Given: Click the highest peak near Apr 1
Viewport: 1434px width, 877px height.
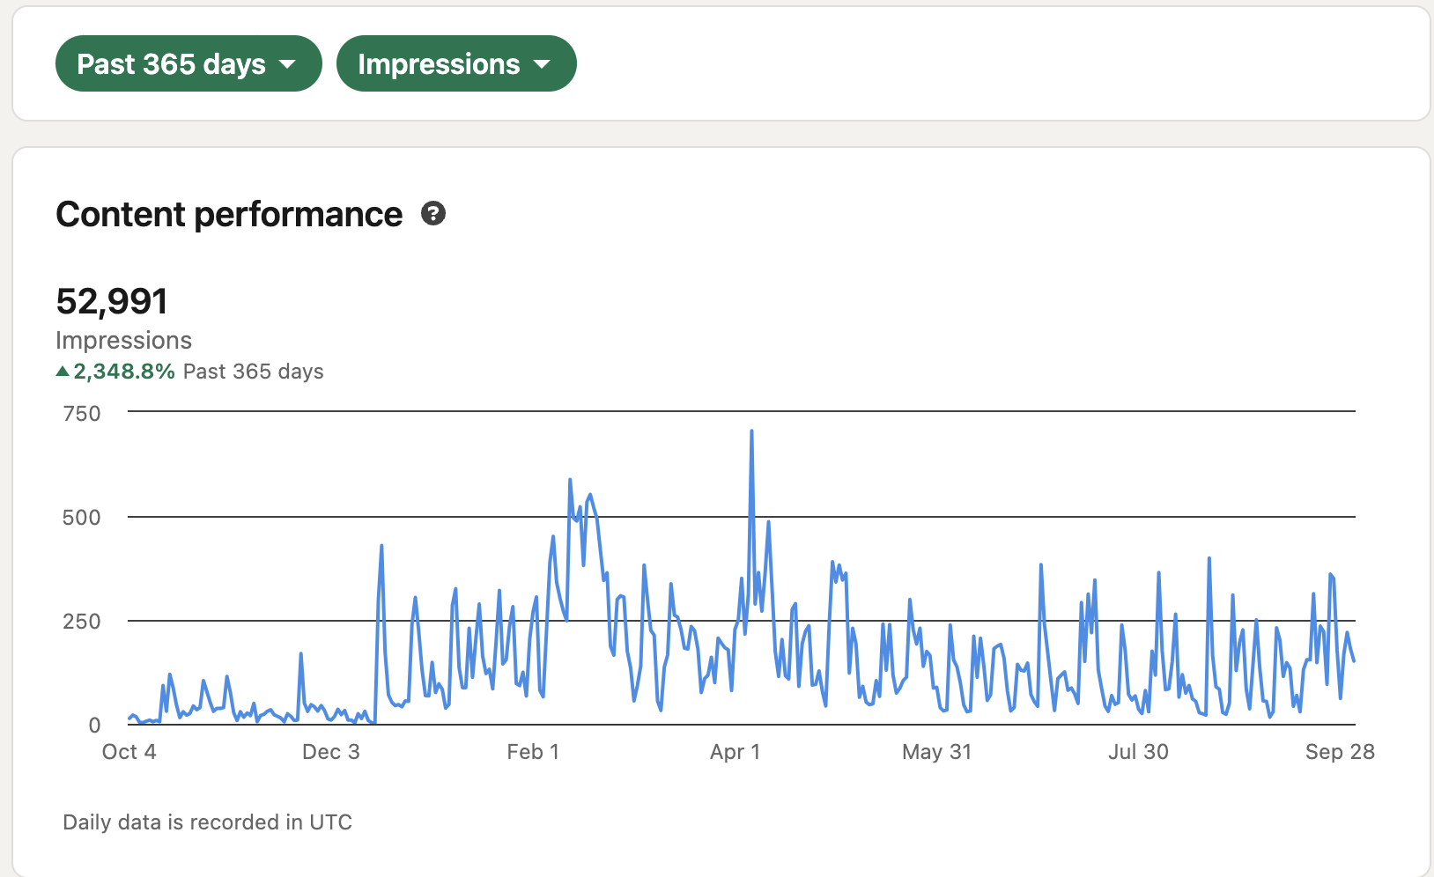Looking at the screenshot, I should (x=751, y=431).
